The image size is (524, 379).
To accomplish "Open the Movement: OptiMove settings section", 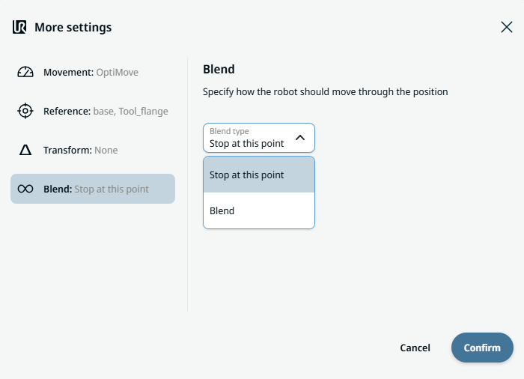I will pyautogui.click(x=91, y=73).
